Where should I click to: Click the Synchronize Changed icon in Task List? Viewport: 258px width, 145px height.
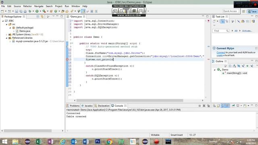(253, 21)
